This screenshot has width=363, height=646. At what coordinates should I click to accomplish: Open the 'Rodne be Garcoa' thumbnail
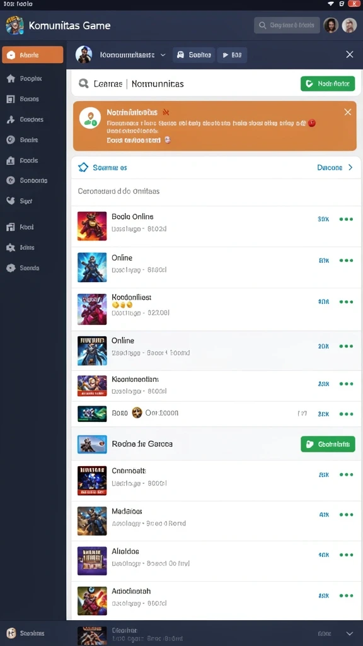[92, 444]
